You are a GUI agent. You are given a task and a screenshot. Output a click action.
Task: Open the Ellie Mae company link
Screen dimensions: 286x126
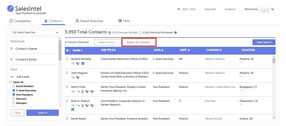click(x=210, y=101)
